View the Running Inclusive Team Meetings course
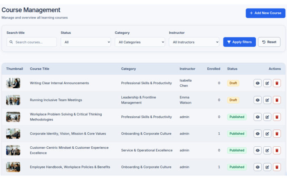This screenshot has height=180, width=287. 257,100
